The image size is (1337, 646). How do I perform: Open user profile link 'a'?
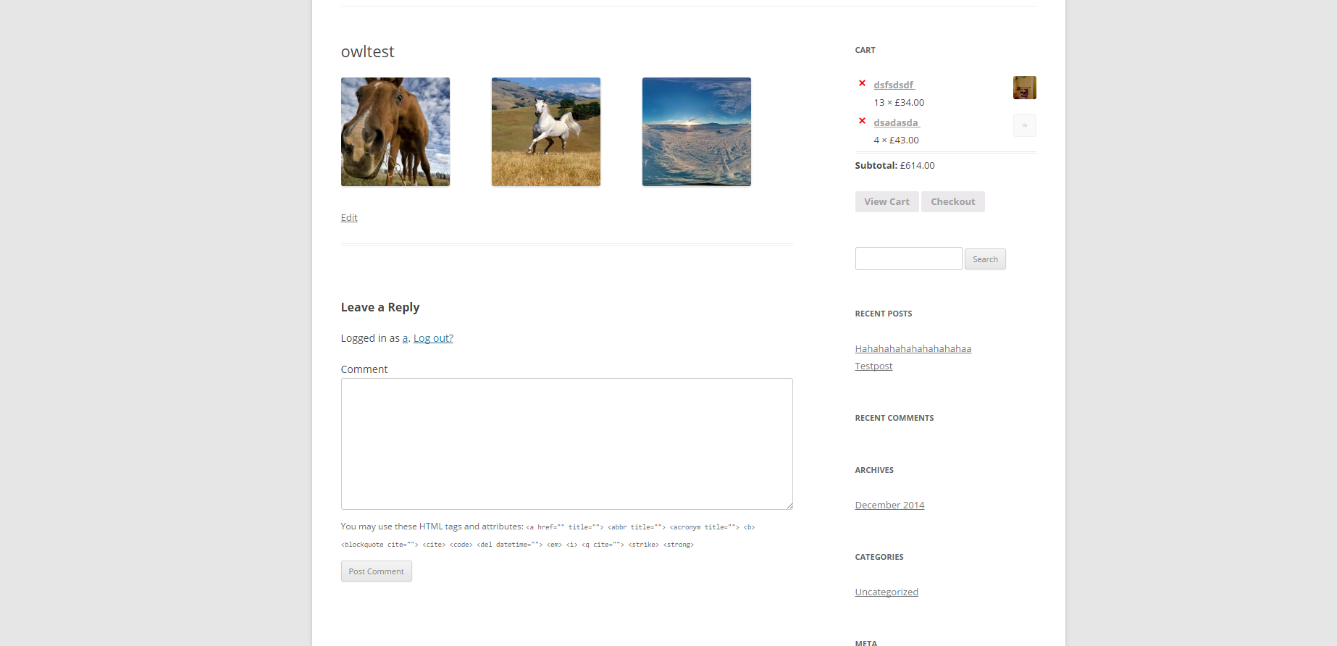405,338
